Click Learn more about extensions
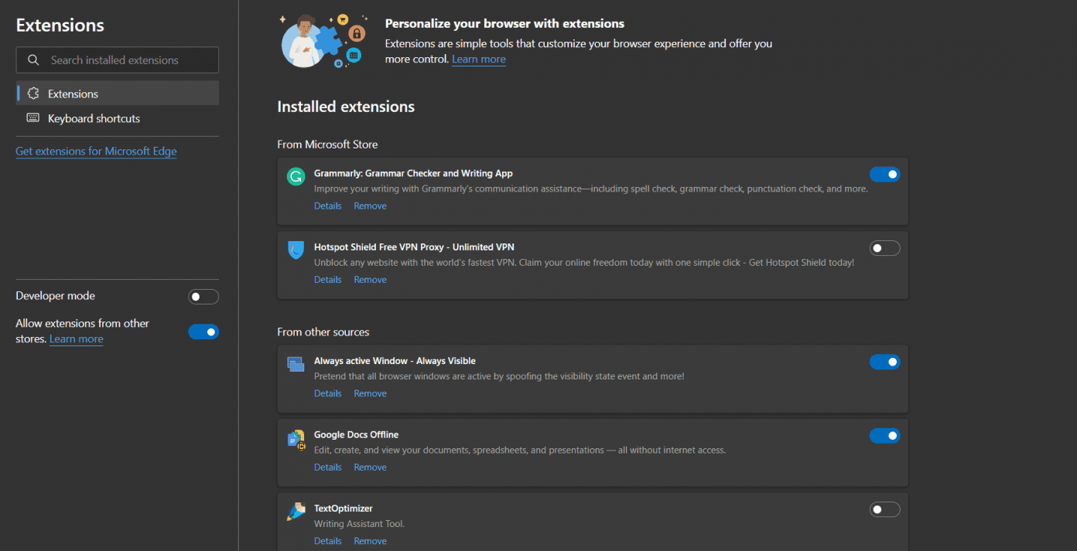Viewport: 1077px width, 551px height. coord(478,59)
